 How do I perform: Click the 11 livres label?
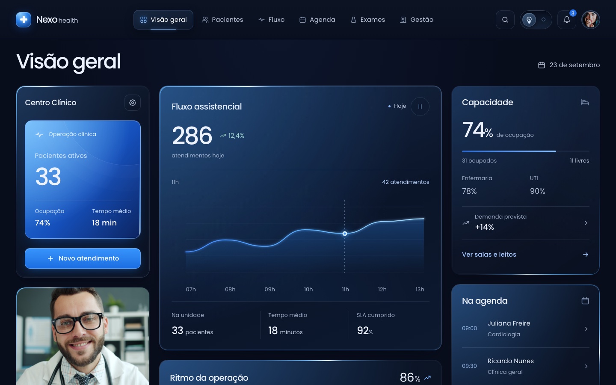pos(580,161)
